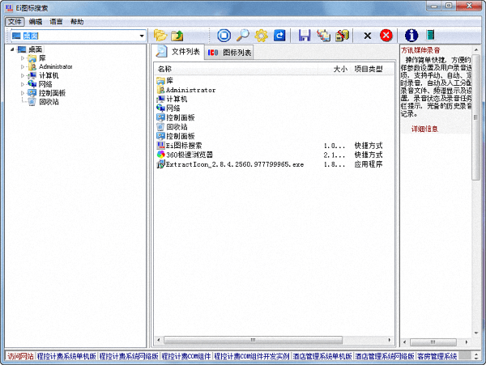Image resolution: width=486 pixels, height=365 pixels.
Task: Click the 360极速浏览器 icon in file list
Action: (x=161, y=155)
